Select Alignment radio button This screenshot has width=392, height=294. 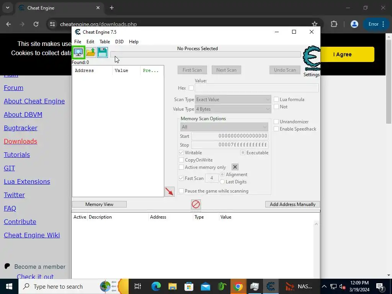(222, 174)
